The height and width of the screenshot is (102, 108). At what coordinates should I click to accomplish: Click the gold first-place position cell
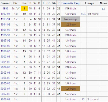(24, 8)
